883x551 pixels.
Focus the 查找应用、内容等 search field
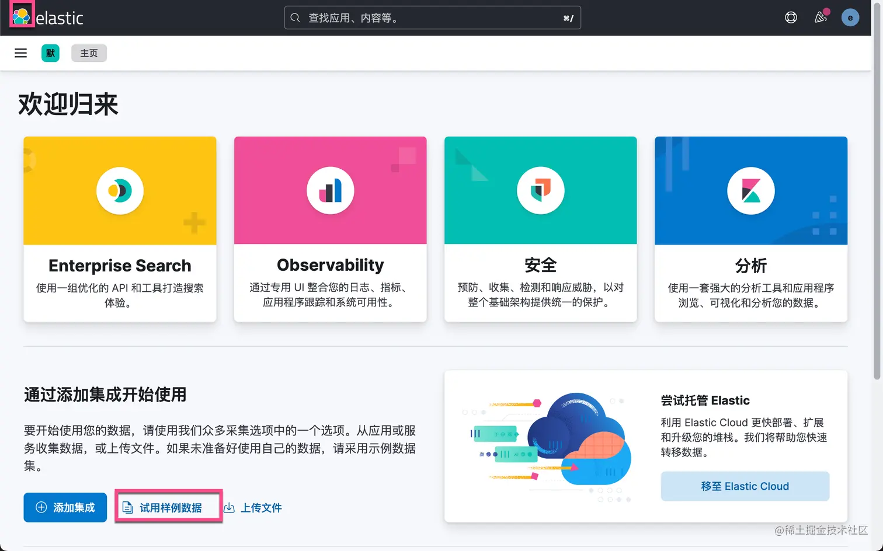432,18
